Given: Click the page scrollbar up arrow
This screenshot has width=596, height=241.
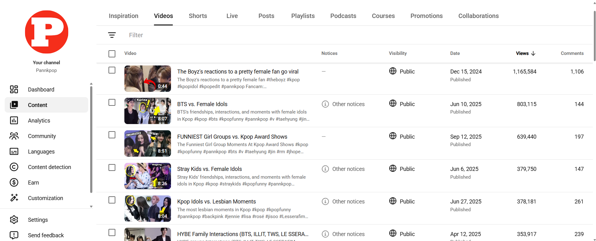Looking at the screenshot, I should click(x=594, y=3).
